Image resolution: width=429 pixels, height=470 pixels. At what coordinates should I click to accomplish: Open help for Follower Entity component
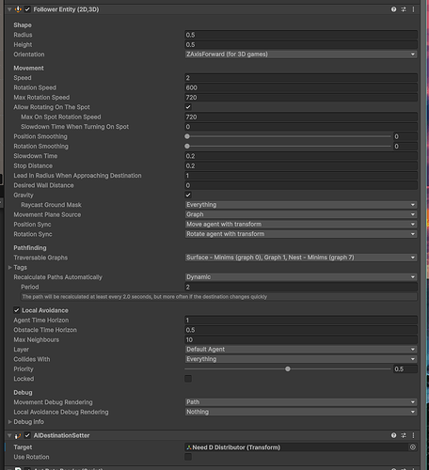pyautogui.click(x=393, y=9)
